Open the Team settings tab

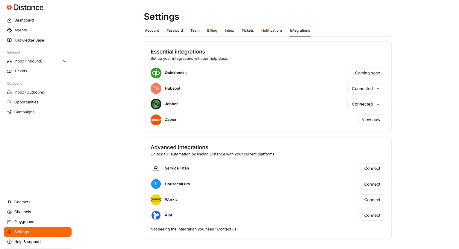pos(195,30)
